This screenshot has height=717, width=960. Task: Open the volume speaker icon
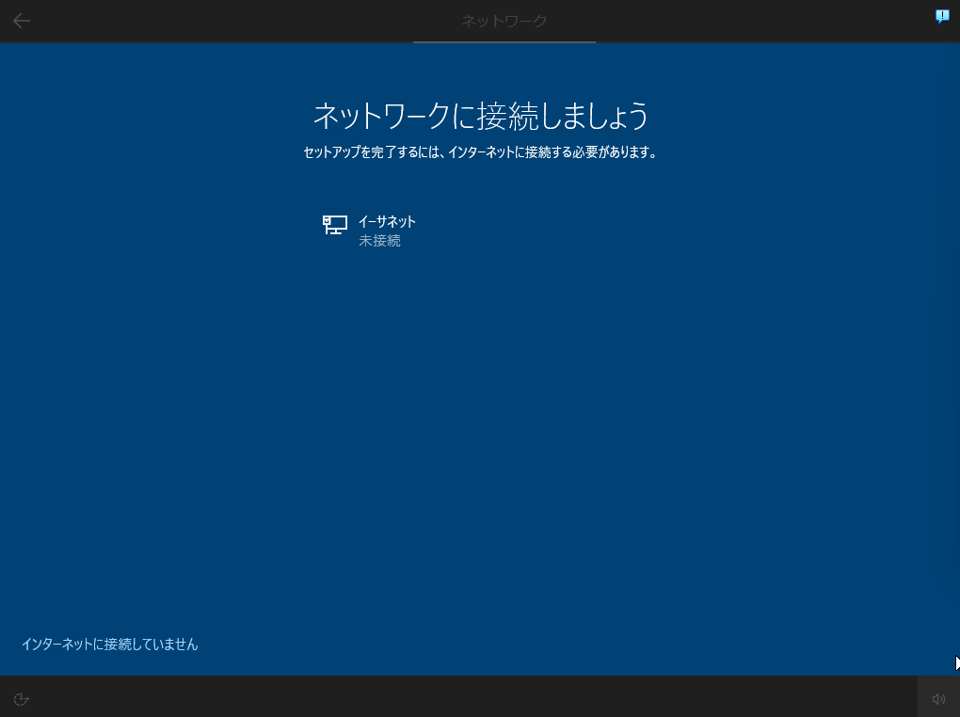point(938,698)
